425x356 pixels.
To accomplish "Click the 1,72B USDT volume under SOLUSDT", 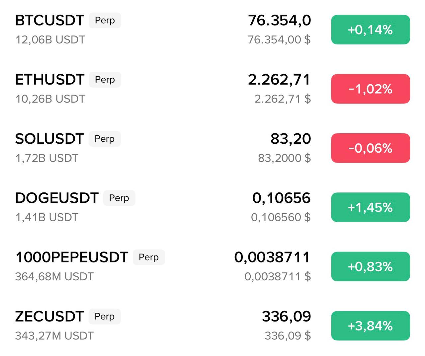I will pos(47,158).
